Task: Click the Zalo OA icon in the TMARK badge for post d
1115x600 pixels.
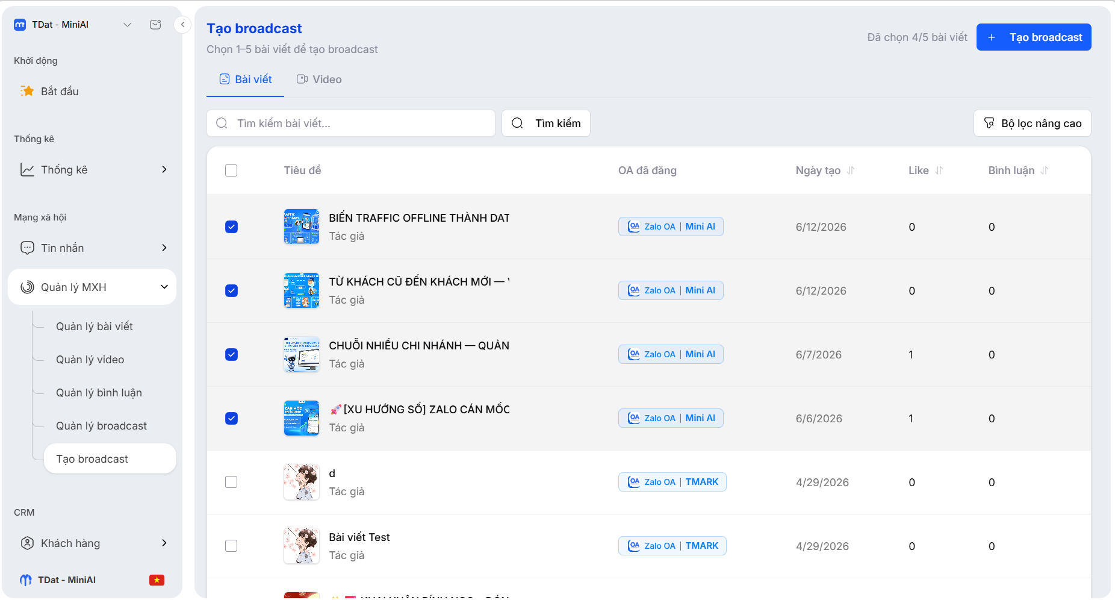Action: (x=634, y=482)
